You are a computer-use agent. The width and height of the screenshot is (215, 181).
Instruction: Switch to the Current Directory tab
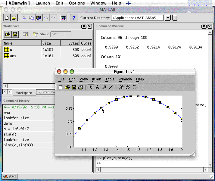click(x=47, y=92)
